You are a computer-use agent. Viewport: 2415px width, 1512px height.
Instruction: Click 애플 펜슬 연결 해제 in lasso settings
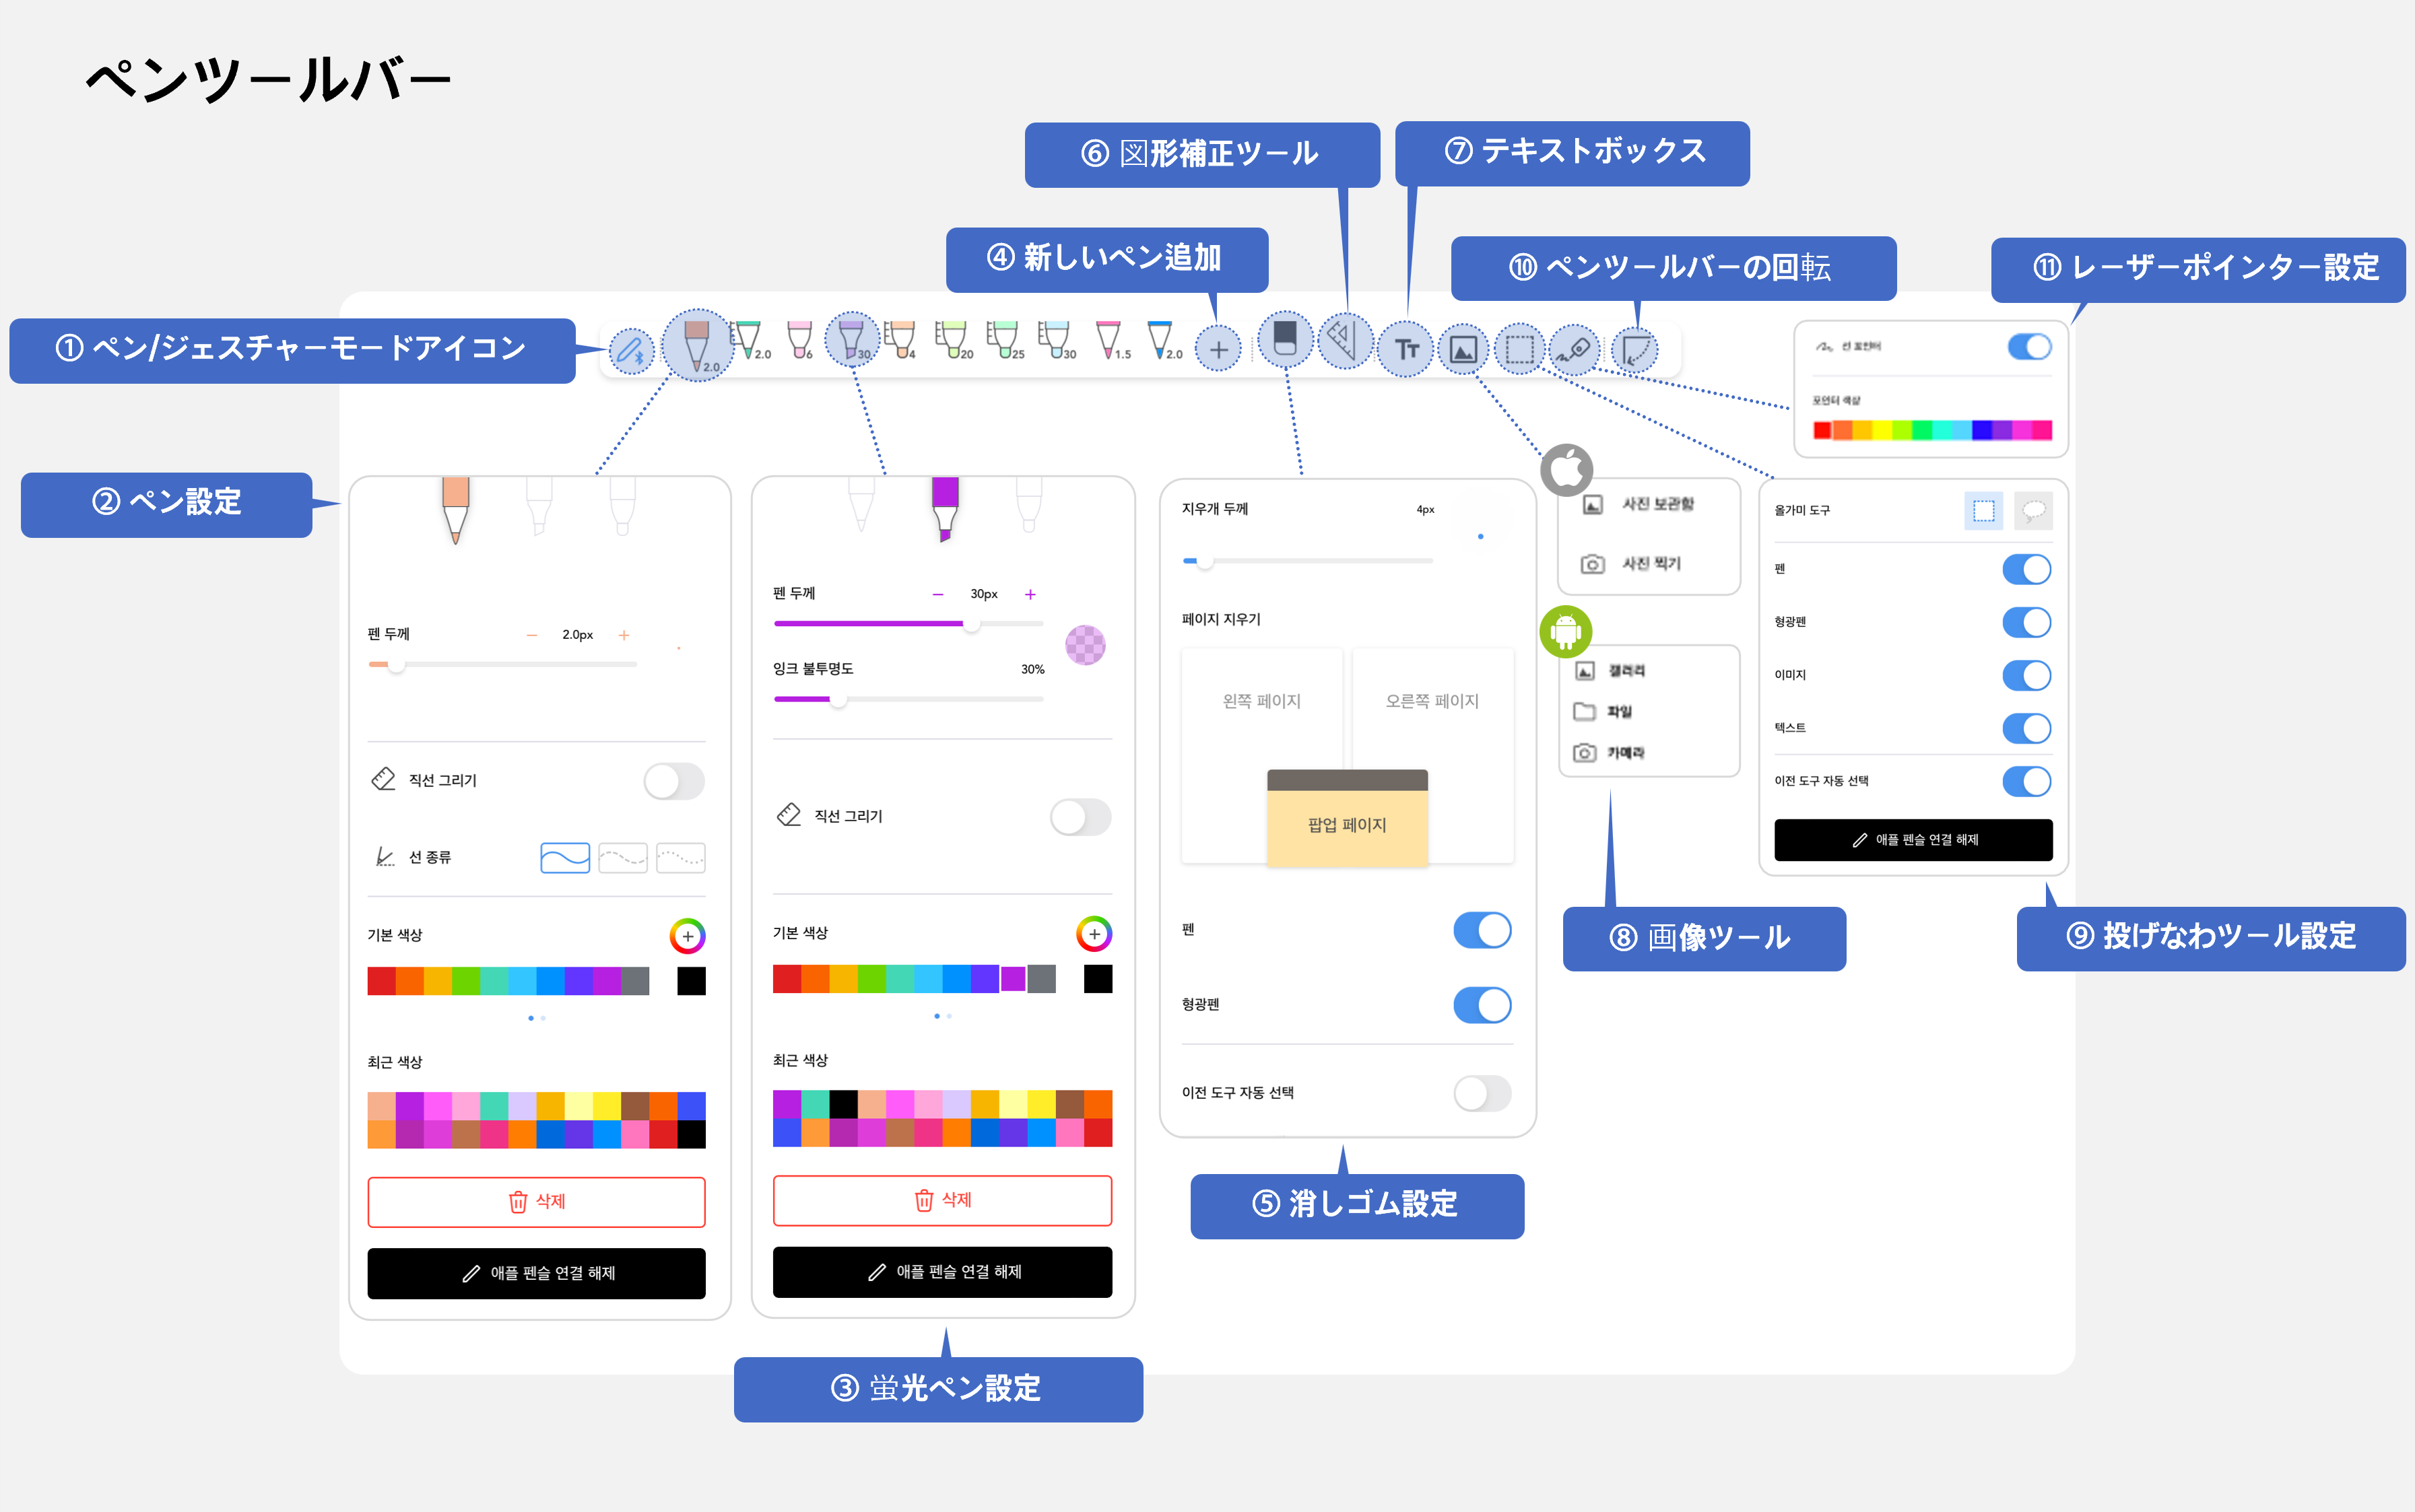point(1913,840)
